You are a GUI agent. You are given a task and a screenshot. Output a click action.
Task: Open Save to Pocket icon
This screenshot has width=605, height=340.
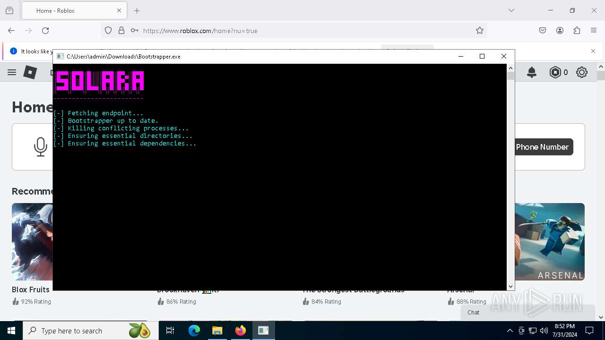543,31
